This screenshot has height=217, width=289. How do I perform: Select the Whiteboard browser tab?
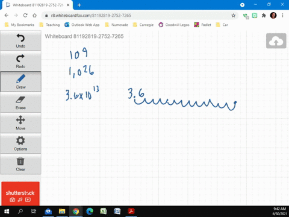(37, 5)
